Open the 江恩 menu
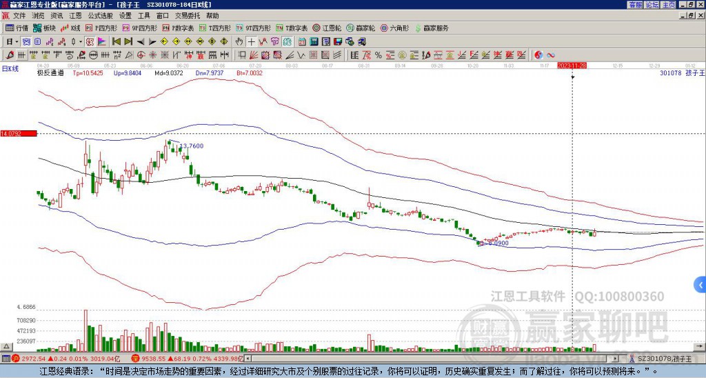706x378 pixels. tap(76, 16)
